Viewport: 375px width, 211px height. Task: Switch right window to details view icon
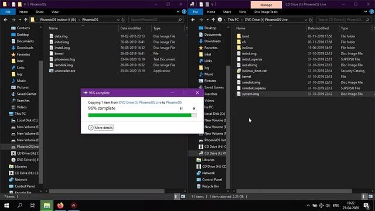click(363, 197)
